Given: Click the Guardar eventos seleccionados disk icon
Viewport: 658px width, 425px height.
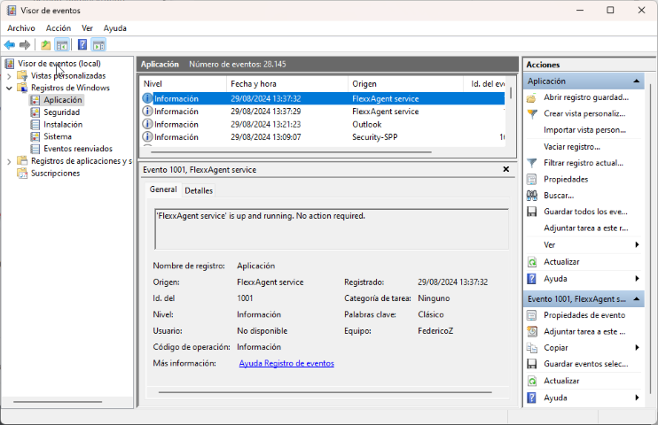Looking at the screenshot, I should click(532, 364).
